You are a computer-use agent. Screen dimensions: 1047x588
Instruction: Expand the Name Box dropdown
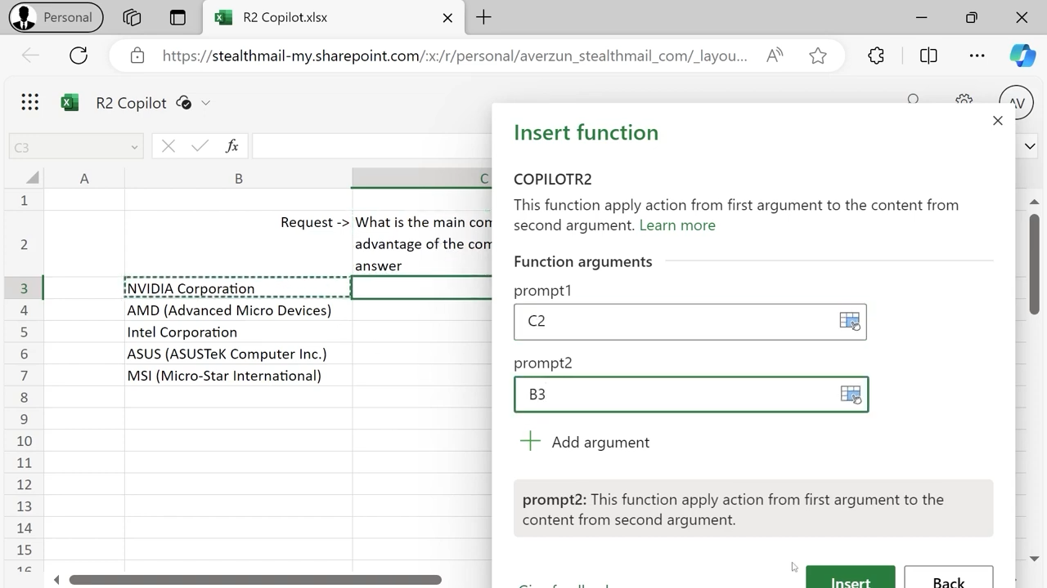pyautogui.click(x=134, y=147)
